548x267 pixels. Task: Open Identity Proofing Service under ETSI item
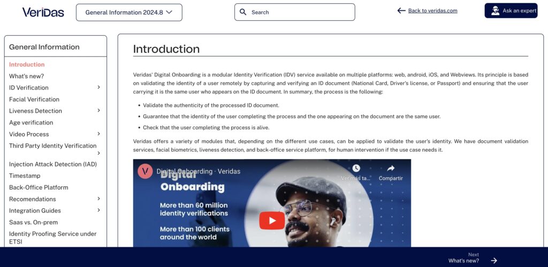coord(53,238)
